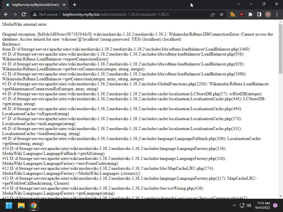Click the scrollbar down arrow
This screenshot has height=212, width=283.
click(281, 196)
